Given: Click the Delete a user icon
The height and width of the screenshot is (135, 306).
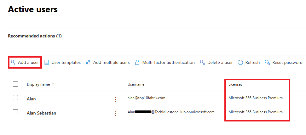Looking at the screenshot, I should tap(202, 63).
